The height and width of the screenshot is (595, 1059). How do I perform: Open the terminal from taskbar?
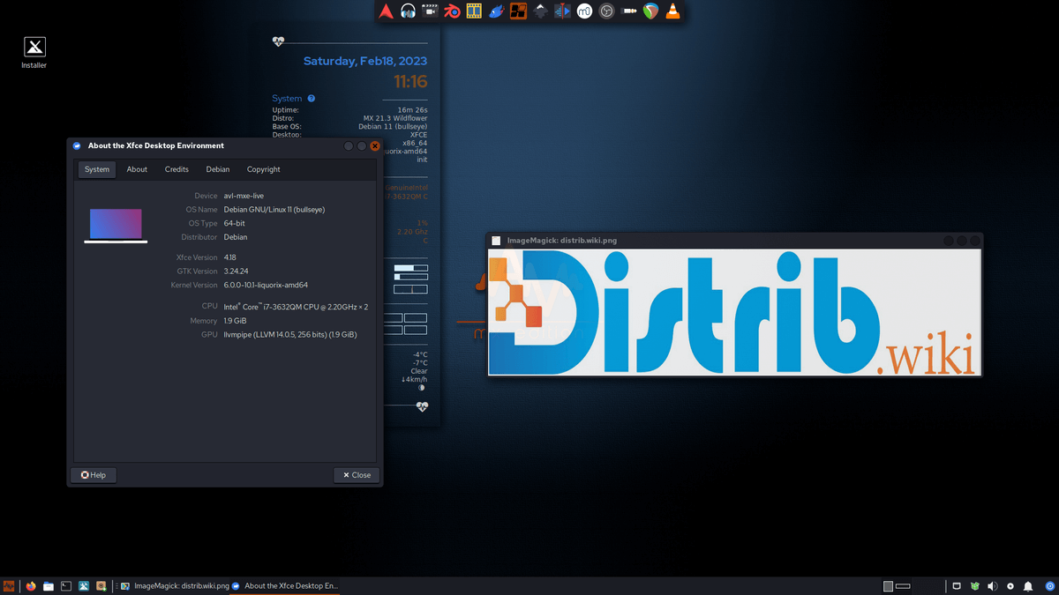(x=66, y=586)
